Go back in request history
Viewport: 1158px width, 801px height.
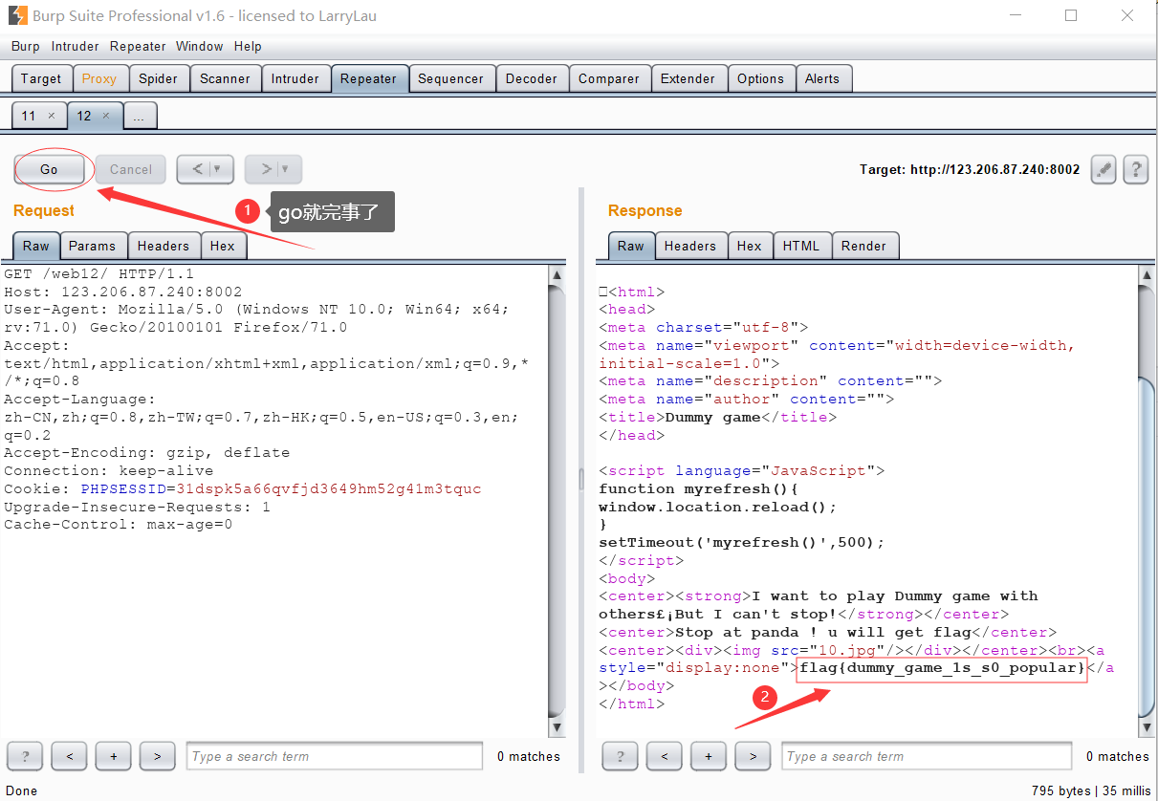click(197, 169)
